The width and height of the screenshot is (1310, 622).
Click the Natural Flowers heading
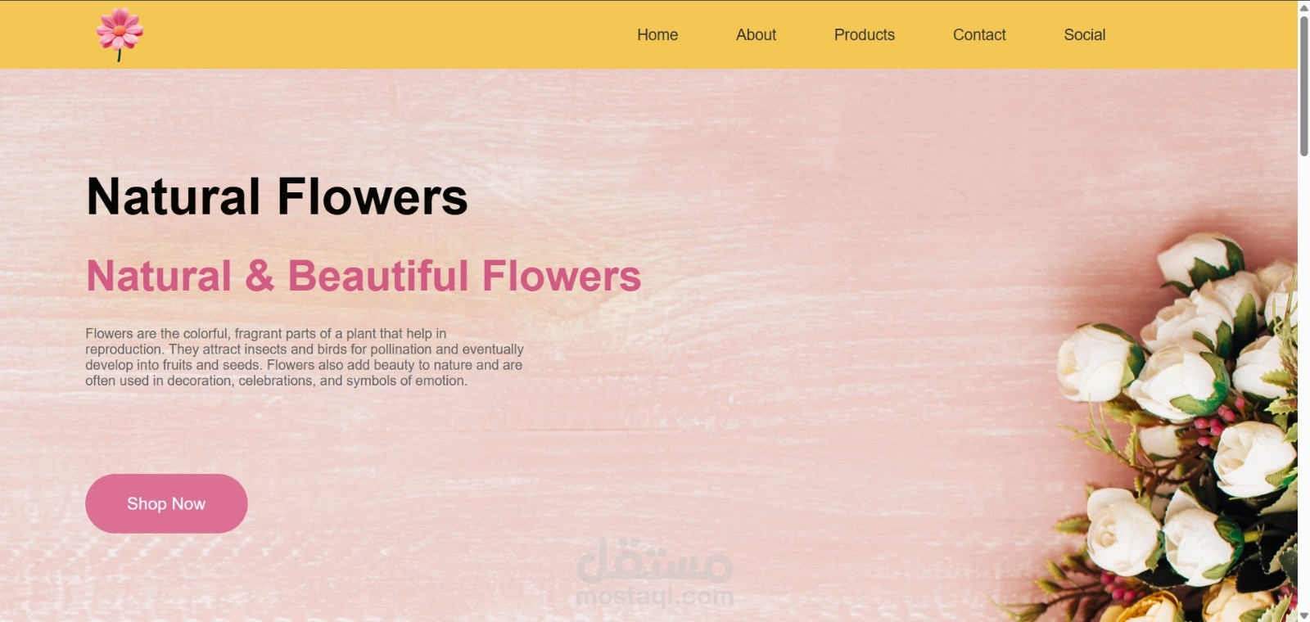277,197
